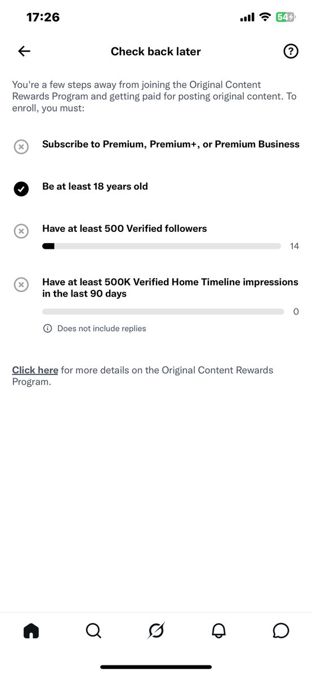Image resolution: width=312 pixels, height=675 pixels.
Task: Tap the battery indicator in status bar
Action: 286,17
